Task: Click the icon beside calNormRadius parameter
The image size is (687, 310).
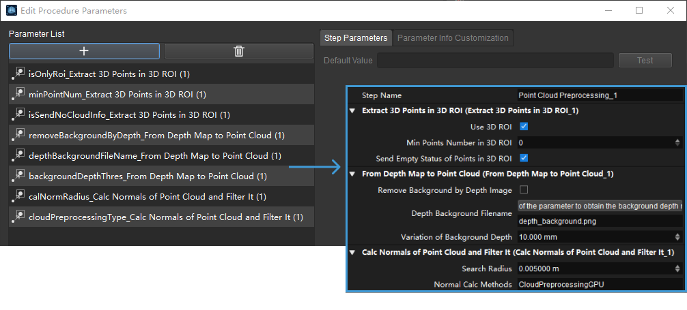Action: (x=18, y=197)
